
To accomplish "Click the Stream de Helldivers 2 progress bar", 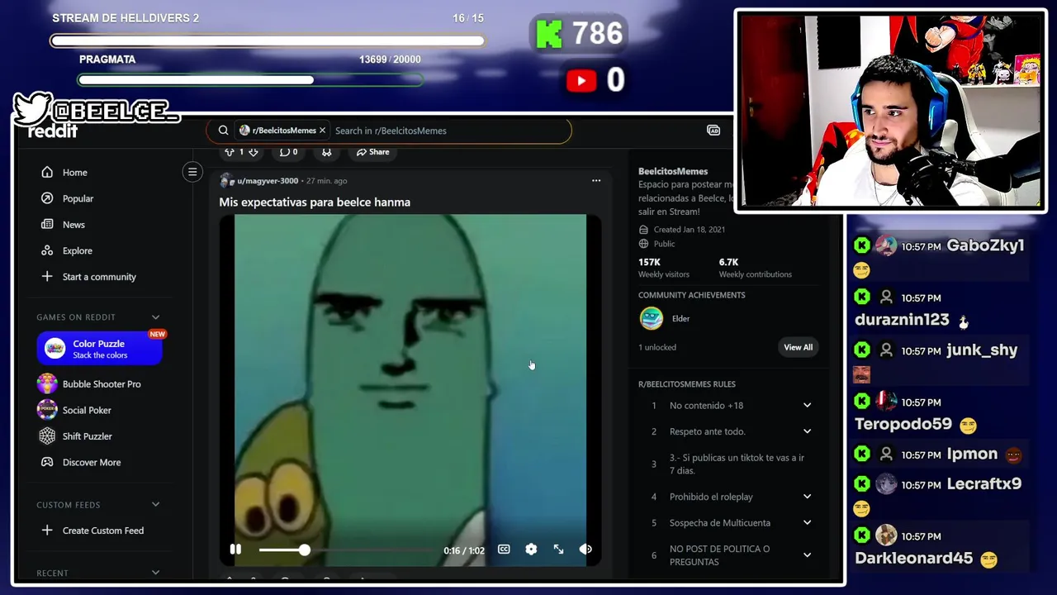I will click(268, 40).
